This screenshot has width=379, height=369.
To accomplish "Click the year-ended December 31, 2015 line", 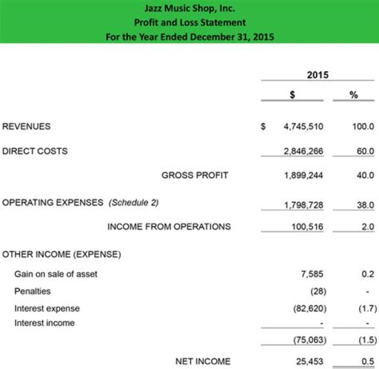I will pyautogui.click(x=189, y=37).
